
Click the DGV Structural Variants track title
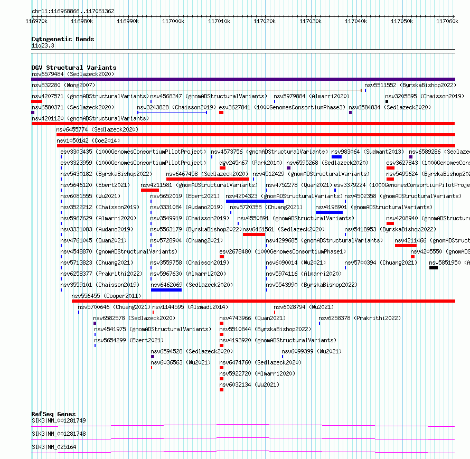coord(74,68)
